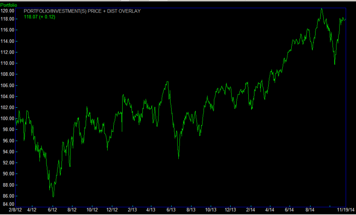356x215 pixels.
Task: Click the price line's lowest trough near 86.00
Action: coord(53,197)
